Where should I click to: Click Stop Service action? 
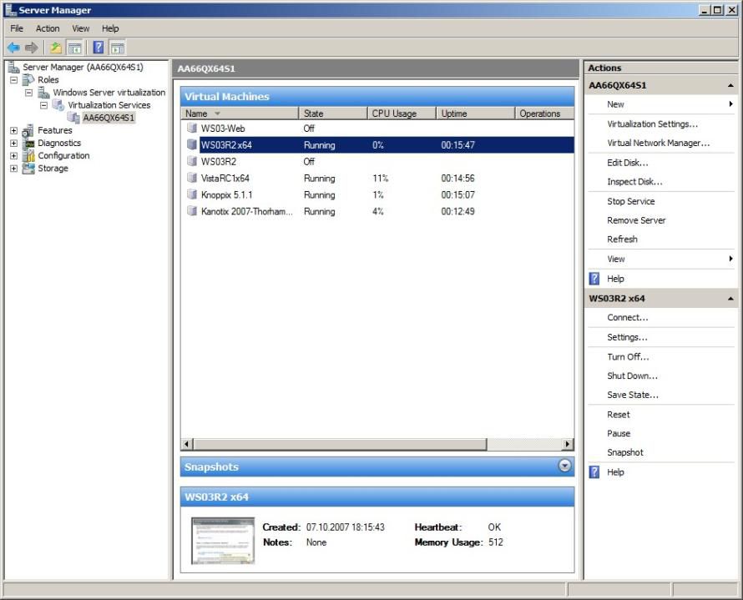(630, 201)
